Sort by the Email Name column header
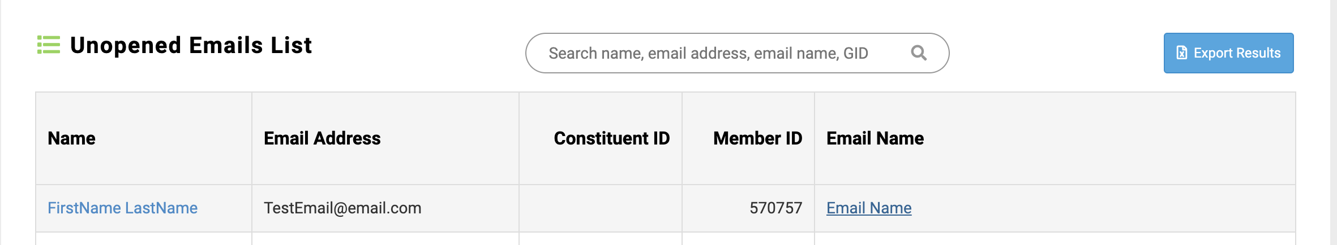The image size is (1337, 245). [875, 138]
